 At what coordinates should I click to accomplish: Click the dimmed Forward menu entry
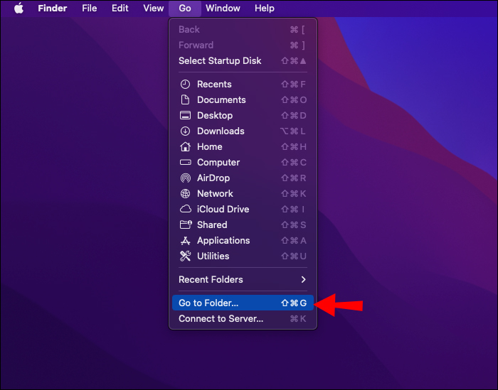pyautogui.click(x=243, y=45)
